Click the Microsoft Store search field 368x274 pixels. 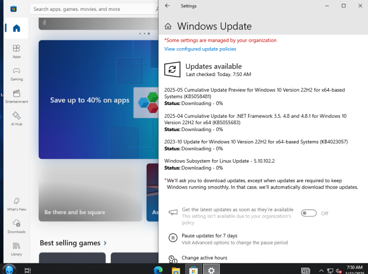[94, 9]
